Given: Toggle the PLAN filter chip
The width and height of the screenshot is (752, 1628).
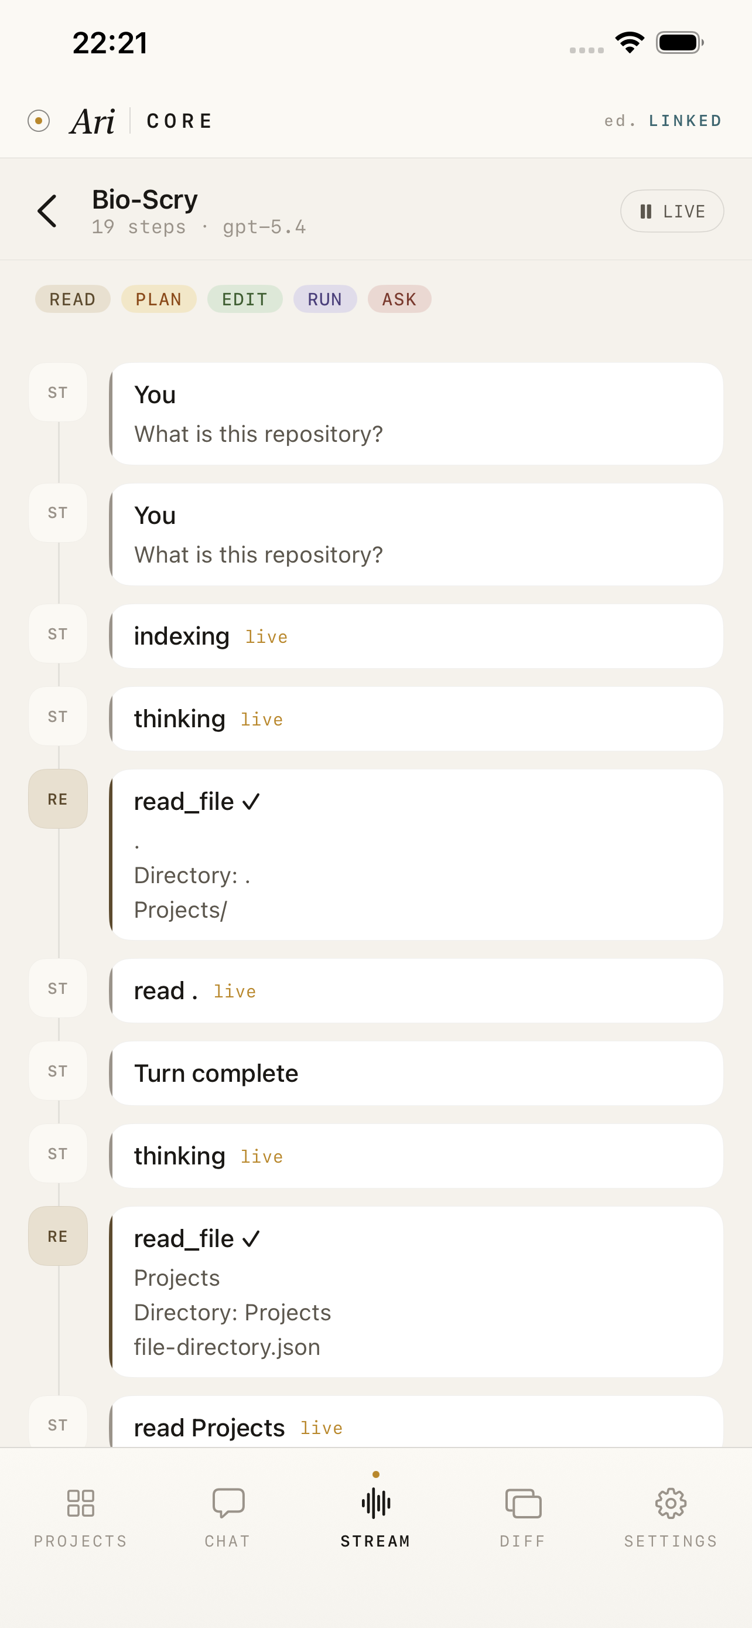Looking at the screenshot, I should pyautogui.click(x=159, y=299).
